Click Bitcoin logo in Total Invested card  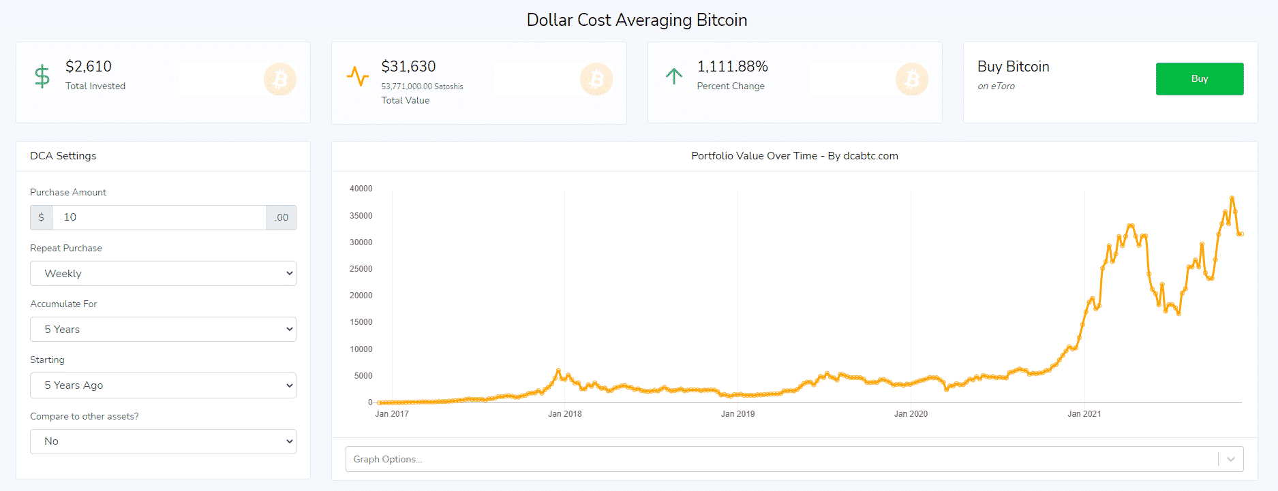coord(280,80)
